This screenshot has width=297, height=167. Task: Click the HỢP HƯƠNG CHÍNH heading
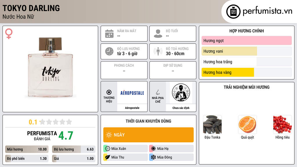(x=247, y=31)
